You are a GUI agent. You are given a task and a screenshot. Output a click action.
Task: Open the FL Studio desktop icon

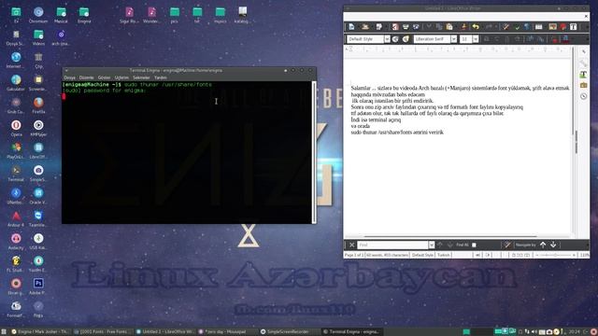pos(16,263)
